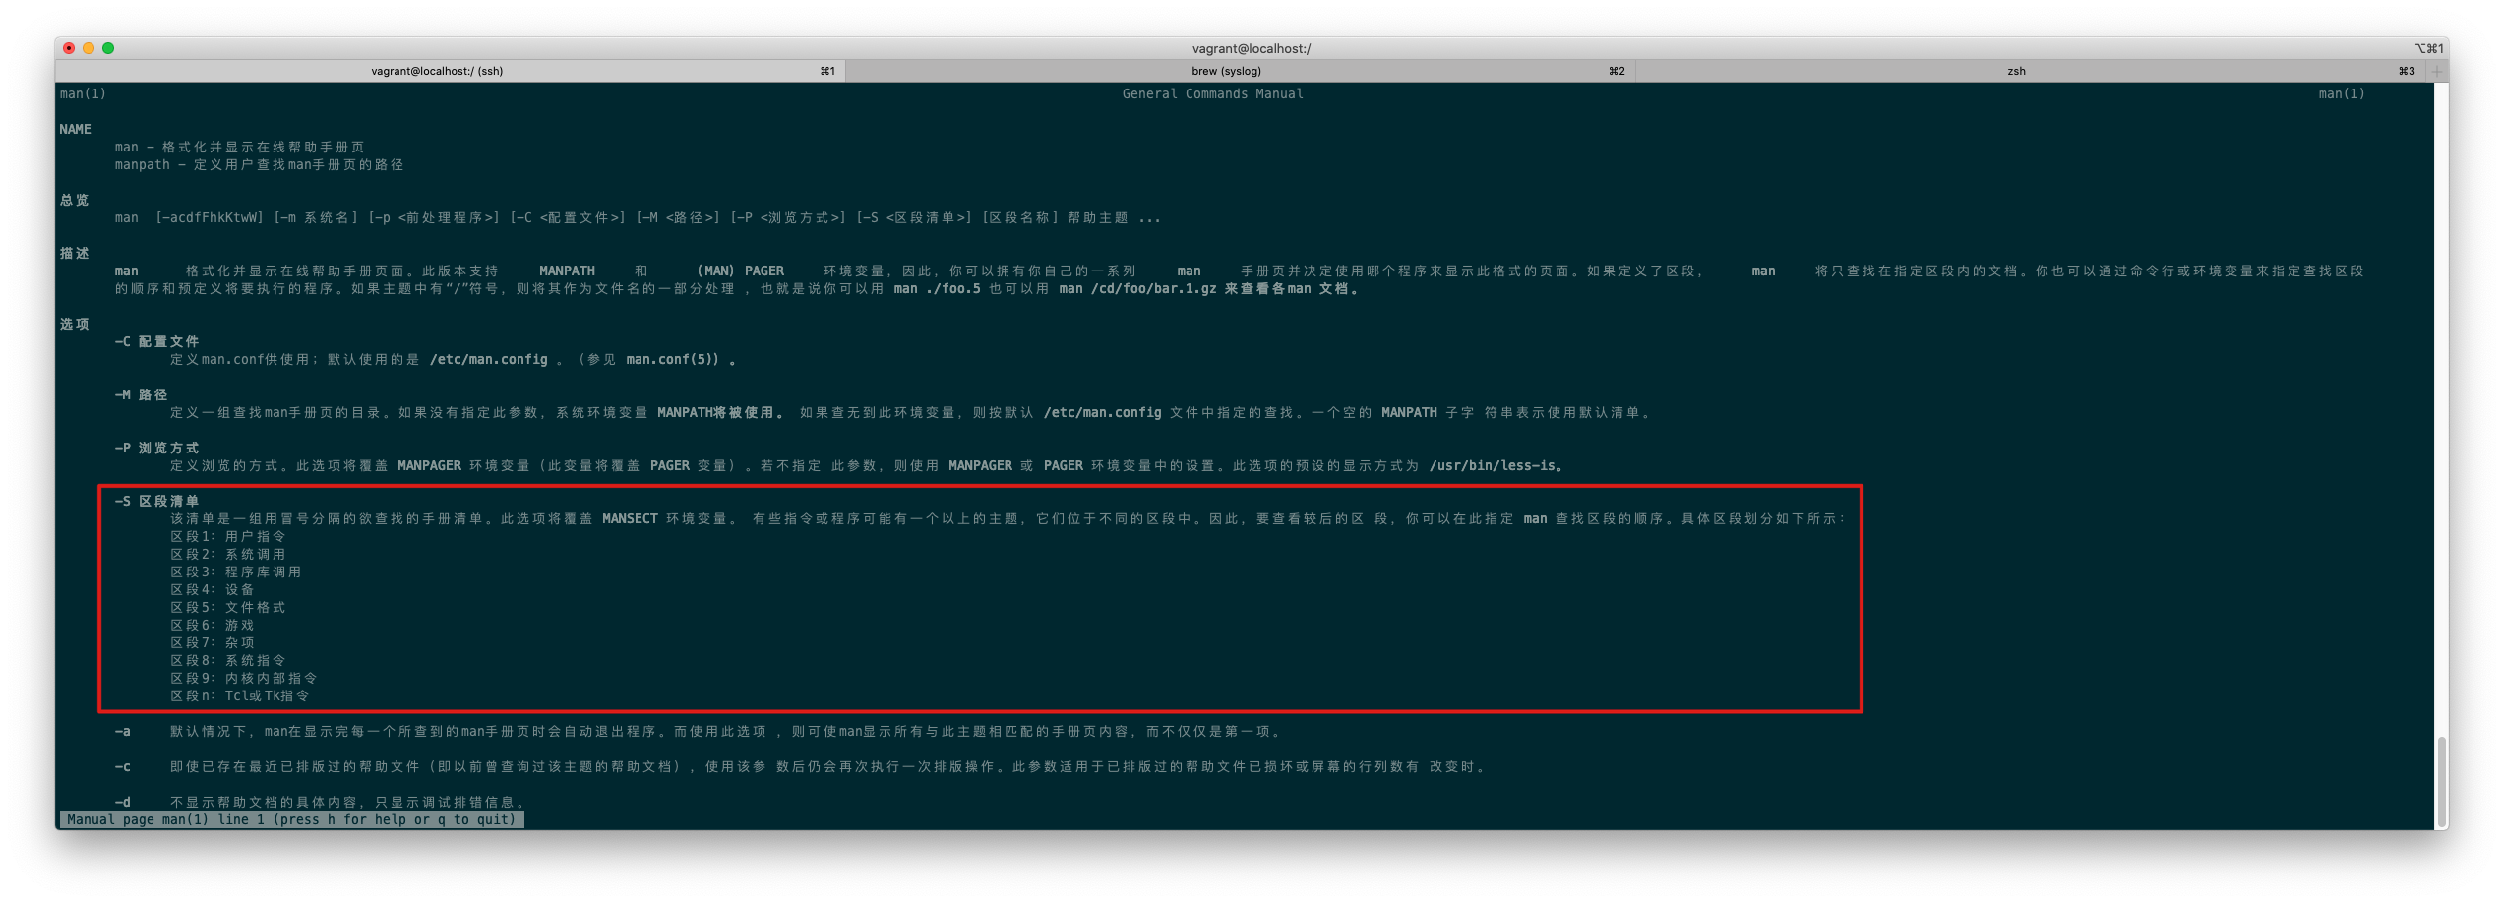This screenshot has width=2504, height=903.
Task: Click the NAME section heading
Action: [75, 129]
